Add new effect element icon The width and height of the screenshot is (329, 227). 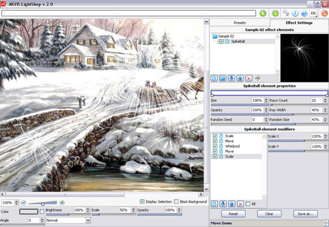coord(214,79)
